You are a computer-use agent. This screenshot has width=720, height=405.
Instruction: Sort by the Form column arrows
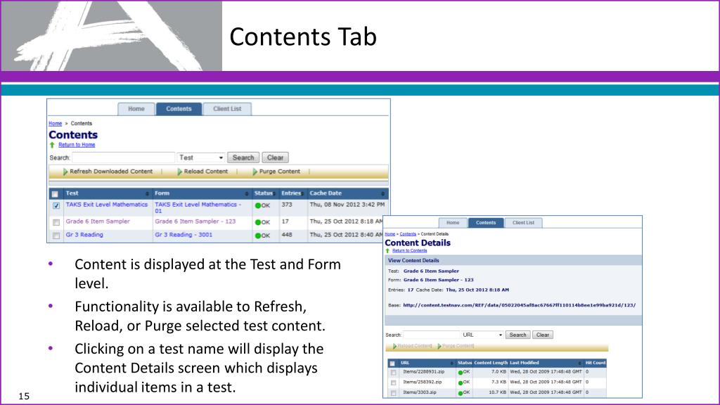tap(247, 194)
